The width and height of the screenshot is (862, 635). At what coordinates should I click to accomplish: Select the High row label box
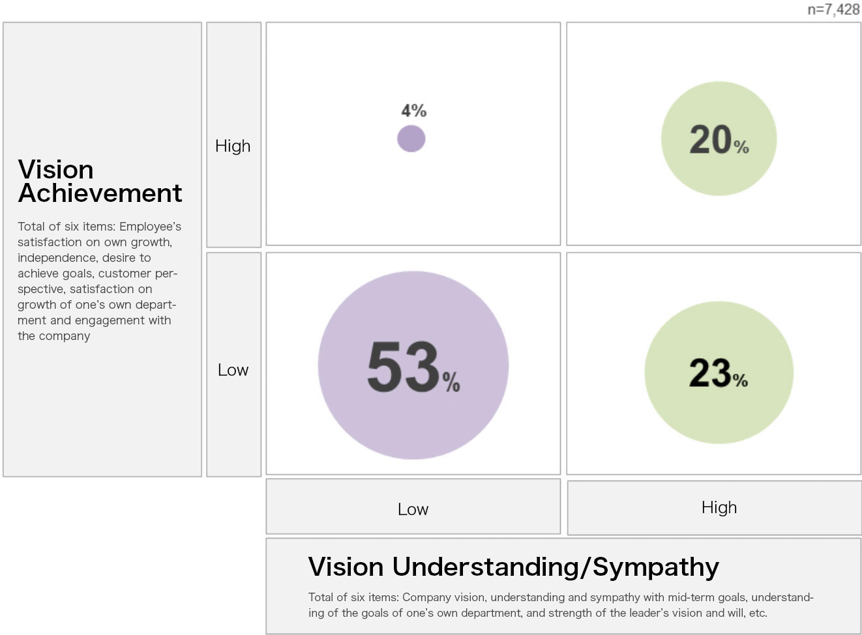(x=233, y=135)
